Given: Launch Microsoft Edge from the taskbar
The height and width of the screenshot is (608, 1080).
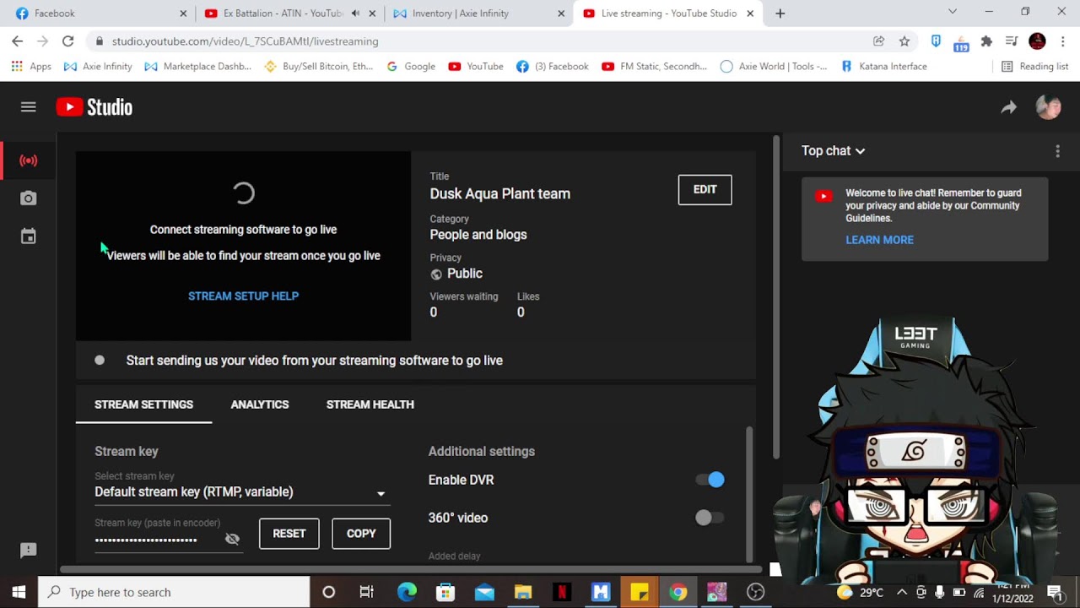Looking at the screenshot, I should pyautogui.click(x=407, y=592).
